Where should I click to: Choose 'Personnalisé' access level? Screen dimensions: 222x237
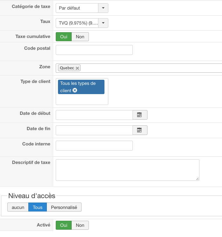[x=64, y=207]
